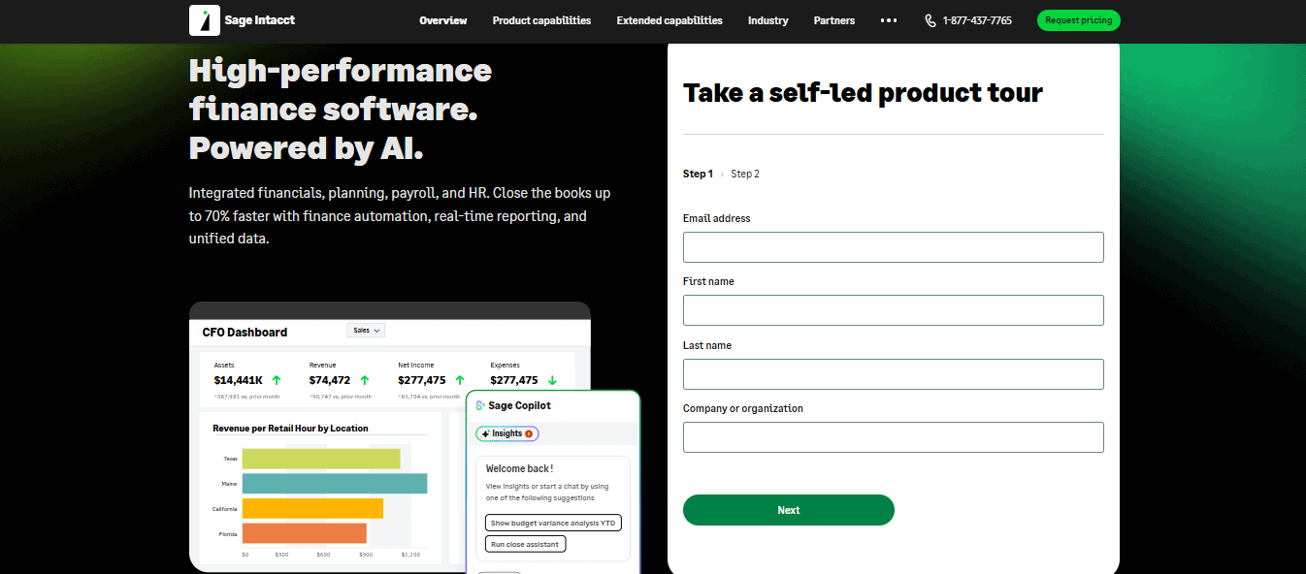This screenshot has width=1306, height=574.
Task: Click the green arrow beside Net Income value
Action: pos(460,380)
